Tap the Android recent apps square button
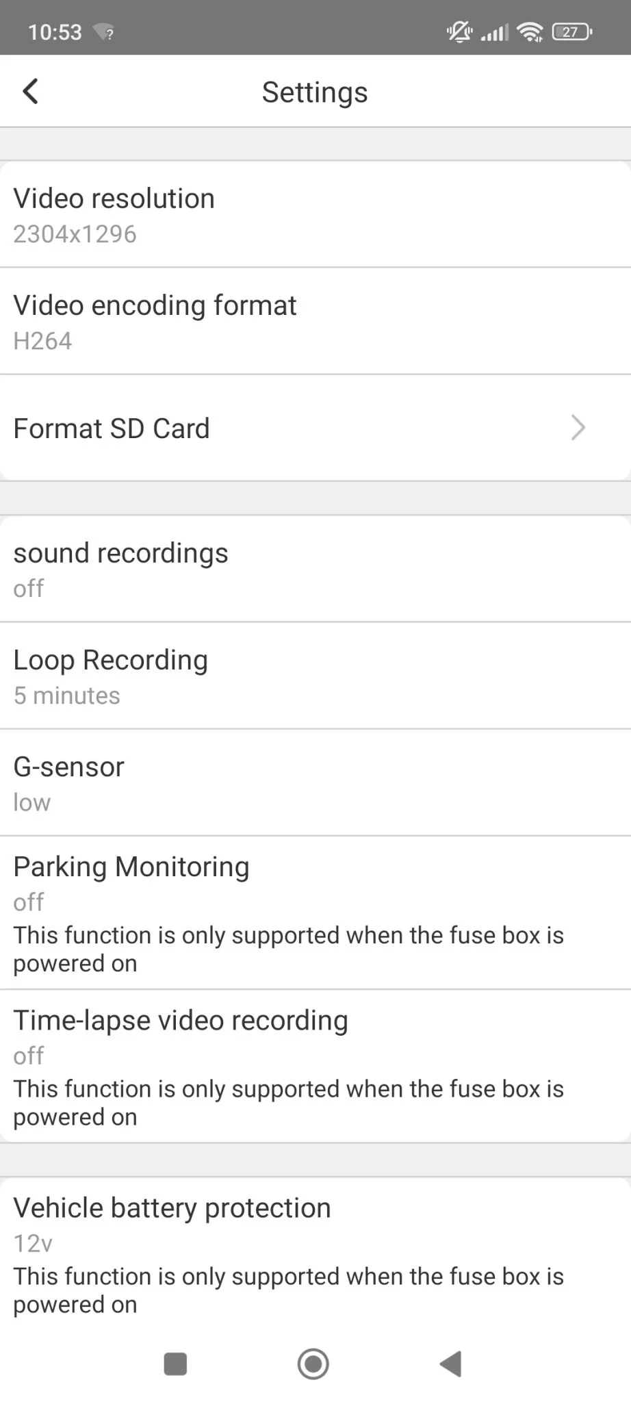Viewport: 631px width, 1402px height. coord(175,1363)
